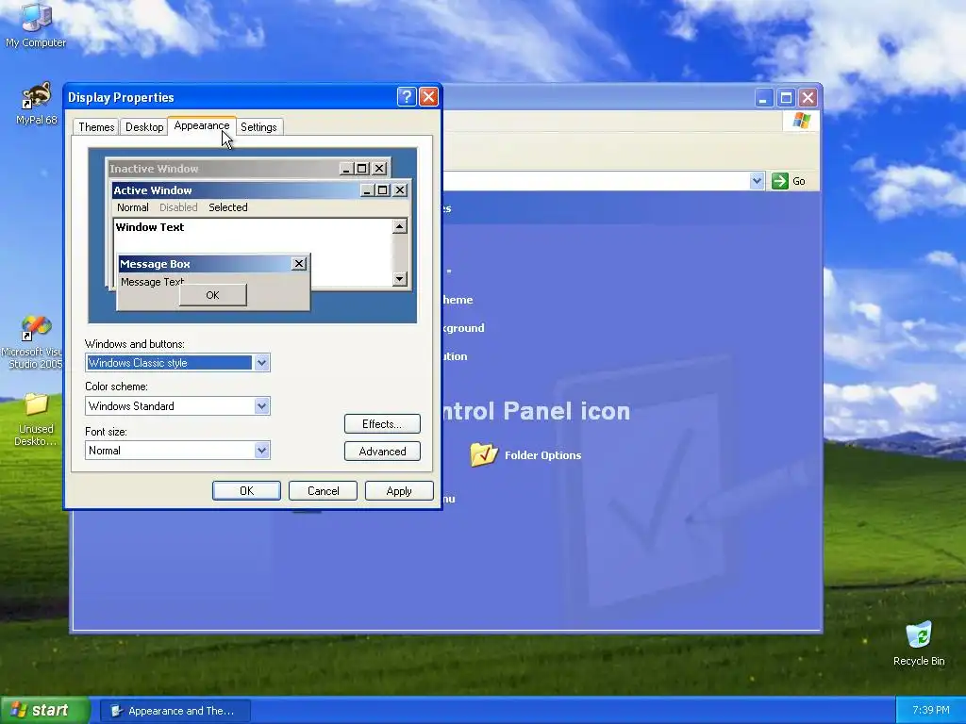This screenshot has height=724, width=966.
Task: Click Appearance and Themes taskbar button
Action: pos(175,711)
